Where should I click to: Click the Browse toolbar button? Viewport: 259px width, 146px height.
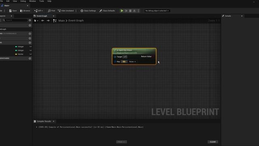(x=25, y=11)
